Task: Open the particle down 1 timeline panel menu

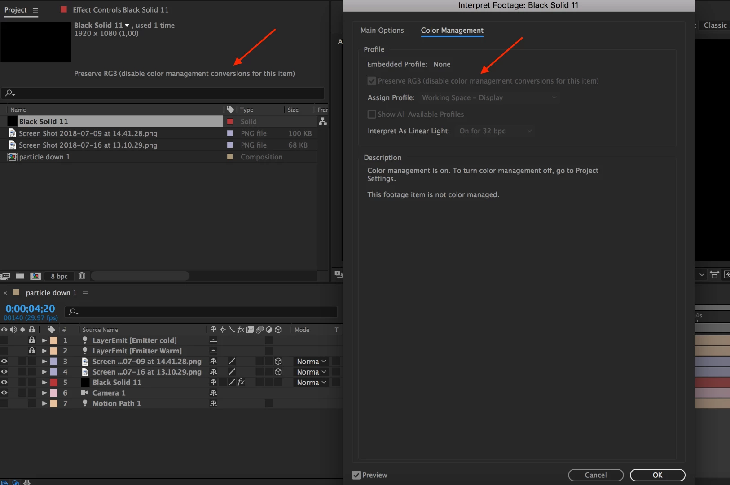Action: [85, 293]
